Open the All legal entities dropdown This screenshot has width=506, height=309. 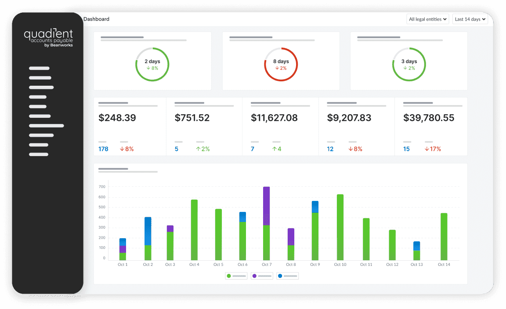coord(427,19)
